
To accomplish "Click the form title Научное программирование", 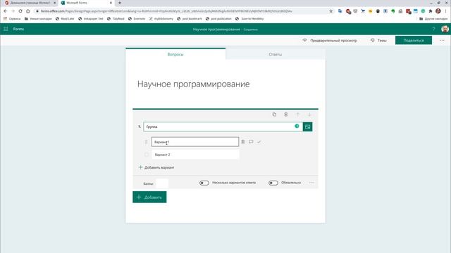I will (193, 84).
